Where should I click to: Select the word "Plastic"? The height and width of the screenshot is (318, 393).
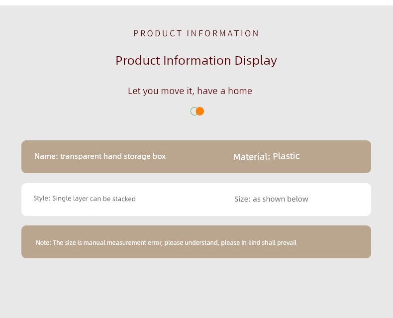click(x=286, y=156)
